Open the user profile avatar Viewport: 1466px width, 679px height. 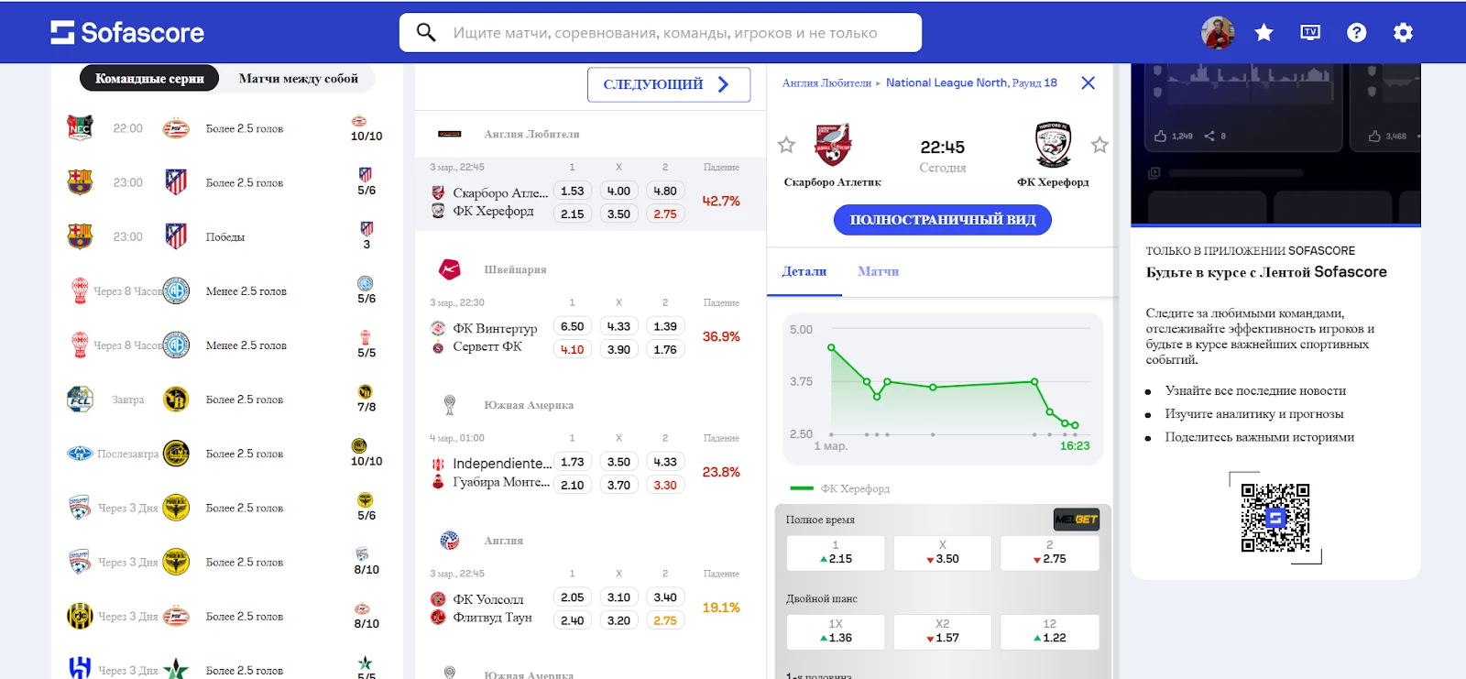click(x=1218, y=33)
